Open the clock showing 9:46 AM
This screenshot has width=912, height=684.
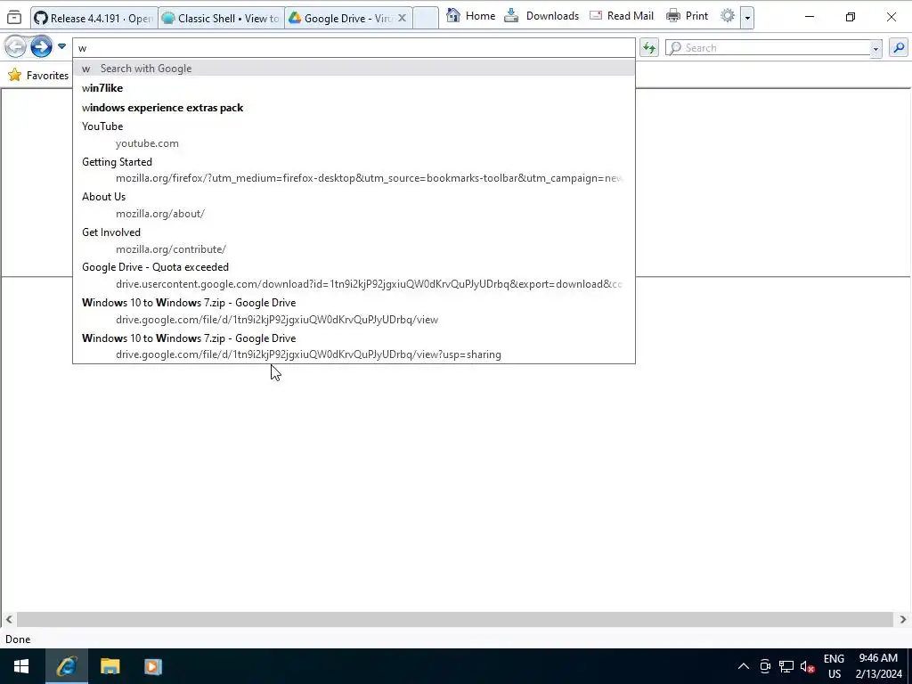click(x=878, y=666)
